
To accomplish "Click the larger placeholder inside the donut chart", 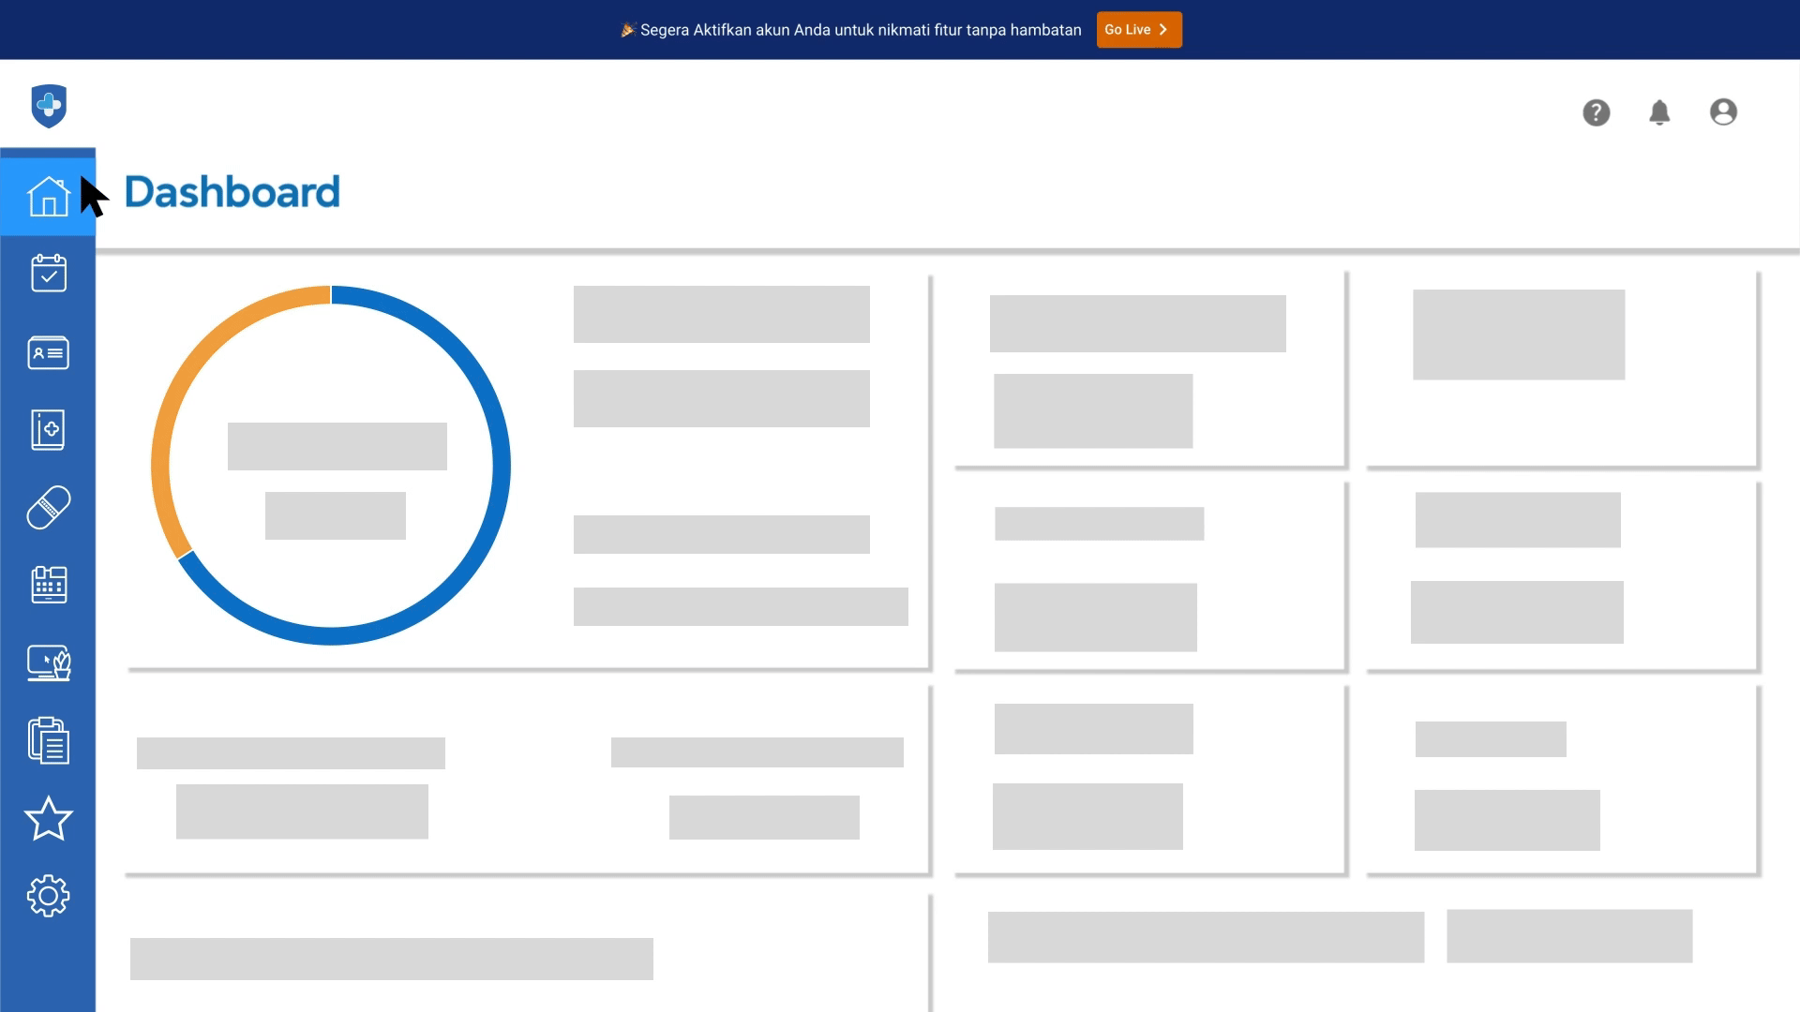I will point(337,446).
